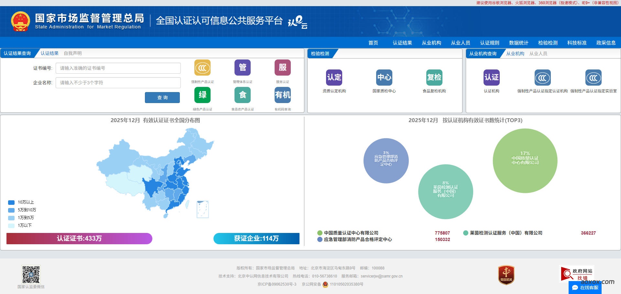Select the CCC 强制性产品认证 icon

click(x=202, y=68)
